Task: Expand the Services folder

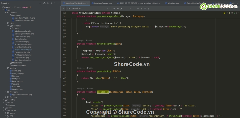Action: point(6,97)
